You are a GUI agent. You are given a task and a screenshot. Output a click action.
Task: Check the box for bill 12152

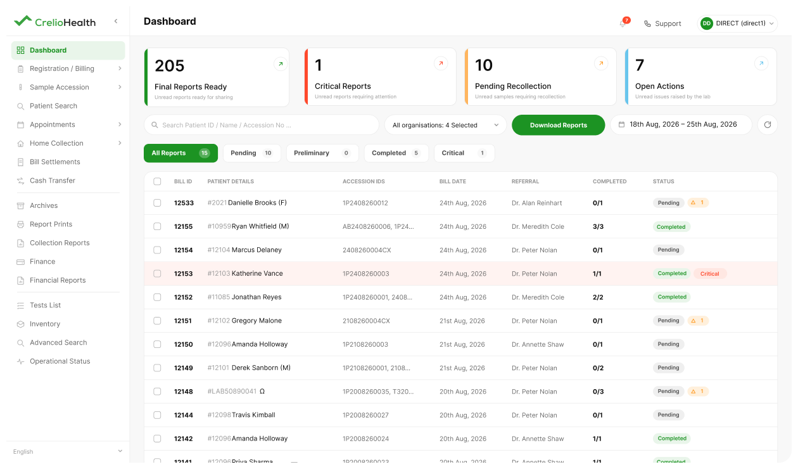157,297
